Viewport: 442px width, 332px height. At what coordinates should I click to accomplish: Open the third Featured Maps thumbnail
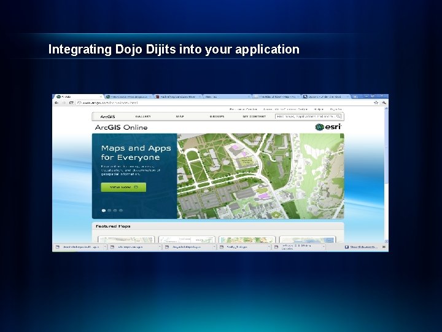click(247, 240)
